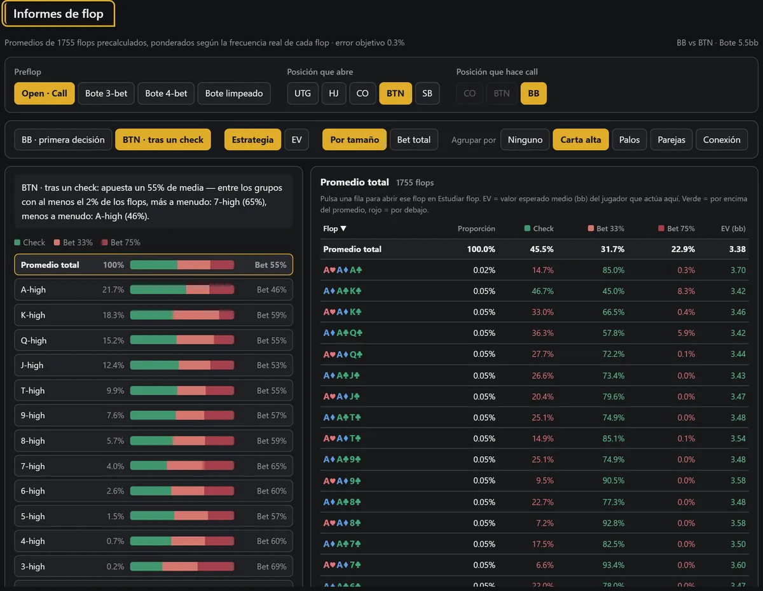Switch to BB · primera decisión
The image size is (763, 591).
tap(63, 140)
